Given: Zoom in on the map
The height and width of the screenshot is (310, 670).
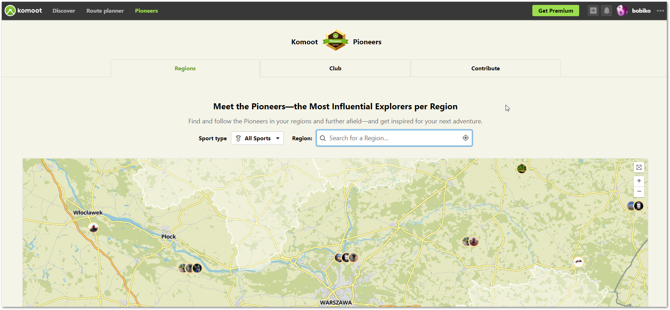Looking at the screenshot, I should point(639,181).
